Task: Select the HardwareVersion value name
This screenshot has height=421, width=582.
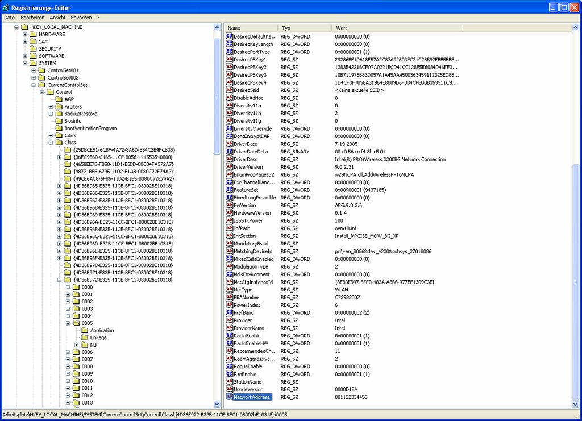Action: tap(252, 213)
